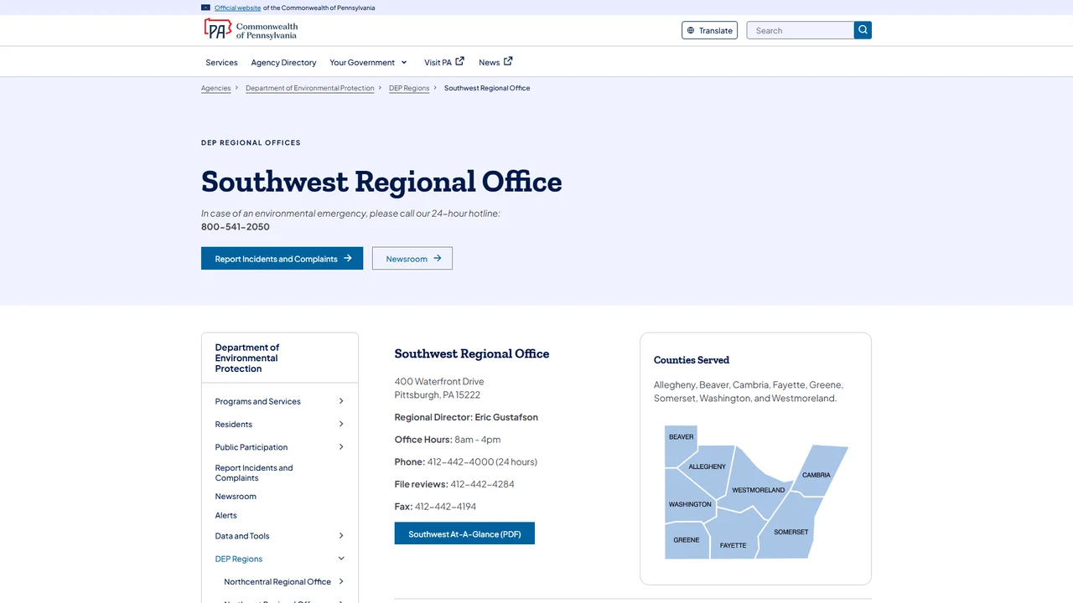Click the external link icon beside News
The width and height of the screenshot is (1073, 603).
508,61
